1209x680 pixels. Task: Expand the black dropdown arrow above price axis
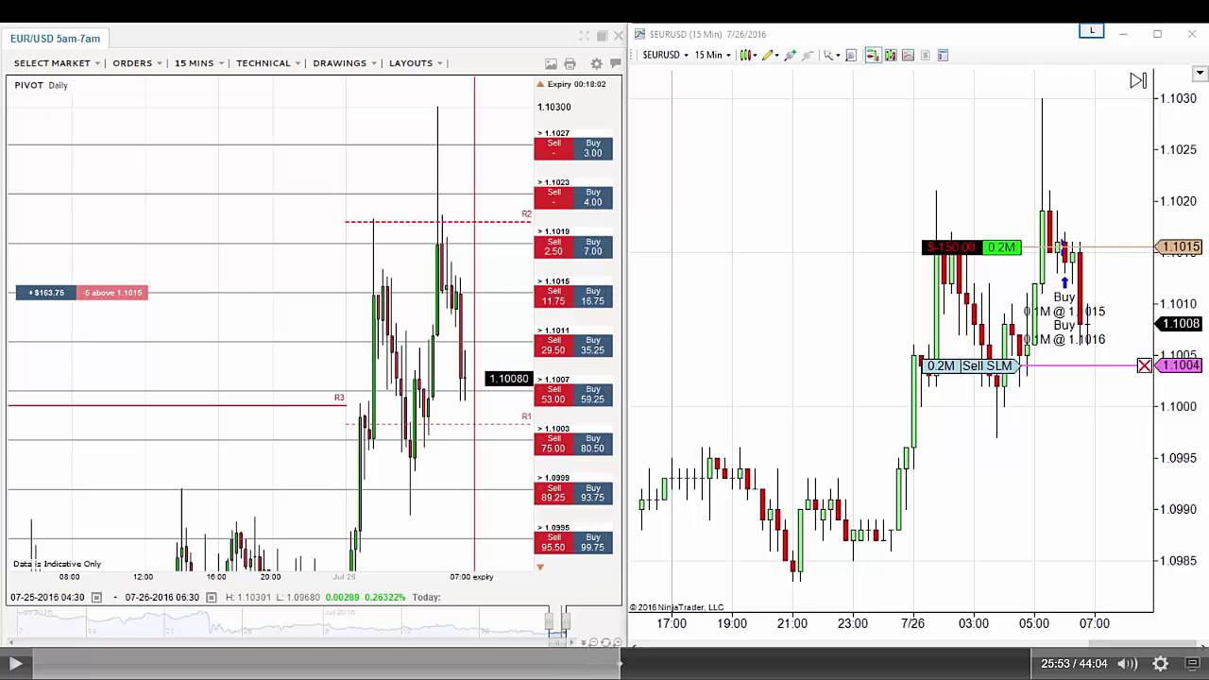(x=1200, y=74)
